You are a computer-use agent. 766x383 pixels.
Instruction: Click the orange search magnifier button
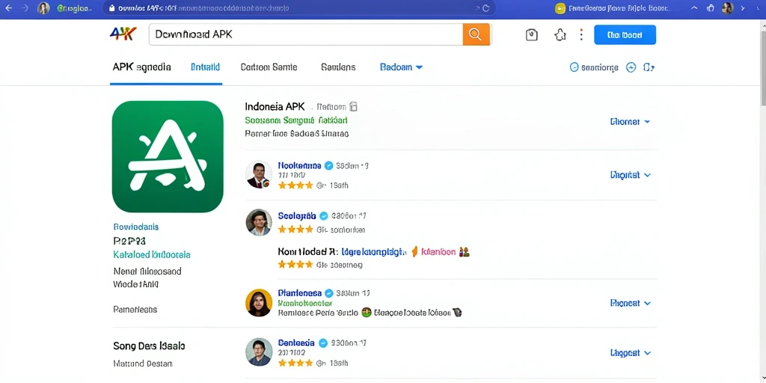point(476,34)
